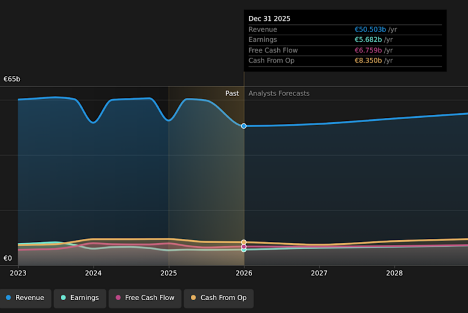Click the teal Earnings marker at 2026
This screenshot has width=468, height=313.
tap(244, 250)
